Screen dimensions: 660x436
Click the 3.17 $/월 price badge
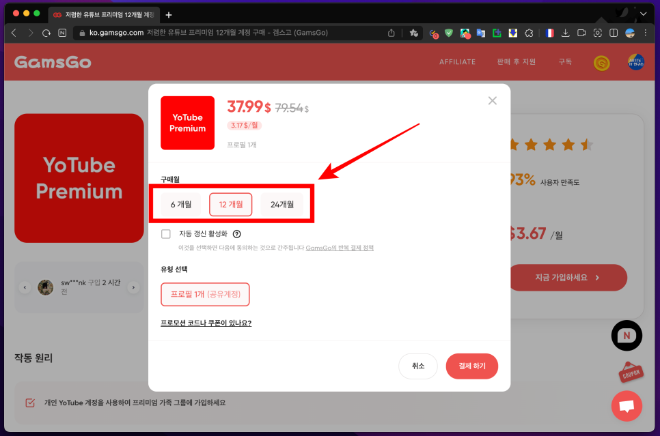pyautogui.click(x=244, y=126)
